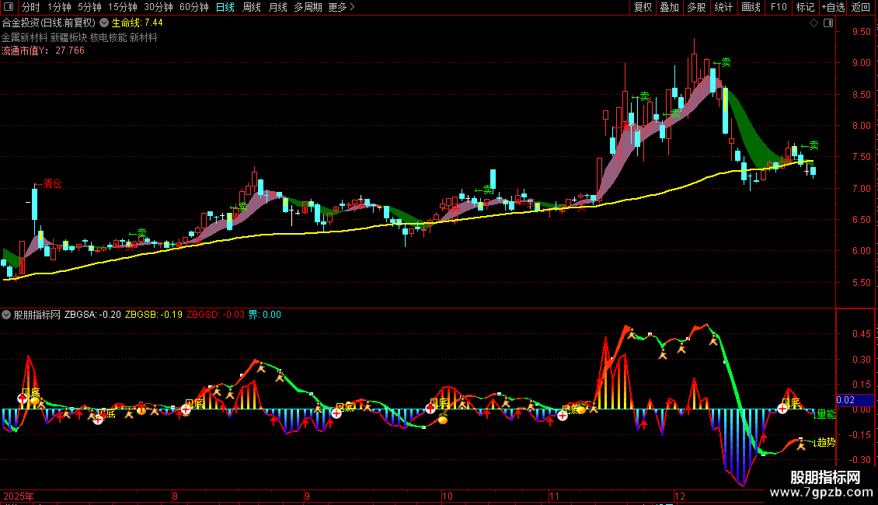Select the 15分钟 period tab
This screenshot has height=505, width=878.
pos(123,7)
